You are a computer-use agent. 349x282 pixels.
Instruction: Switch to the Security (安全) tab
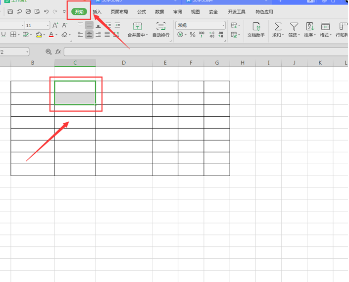click(213, 12)
